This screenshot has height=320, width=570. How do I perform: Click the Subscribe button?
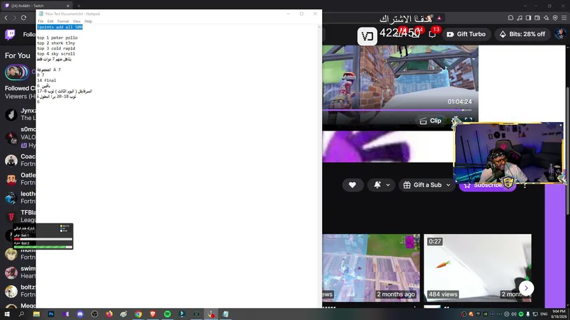point(487,185)
